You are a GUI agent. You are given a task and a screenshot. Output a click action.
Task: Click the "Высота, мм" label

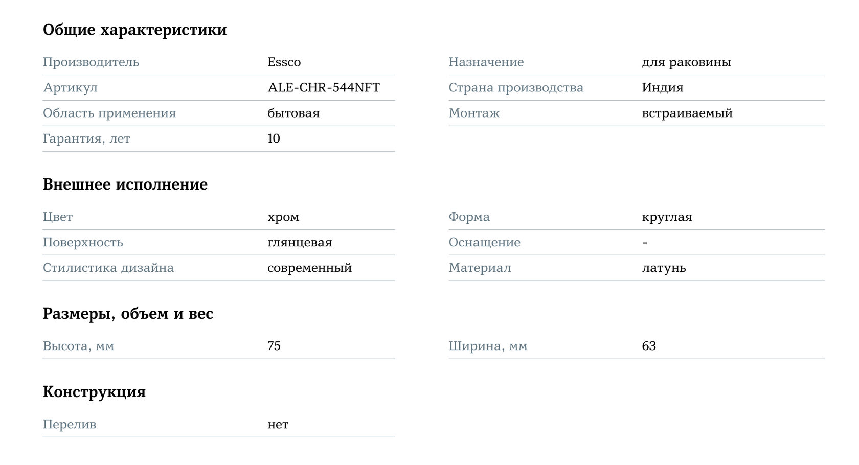pyautogui.click(x=78, y=346)
